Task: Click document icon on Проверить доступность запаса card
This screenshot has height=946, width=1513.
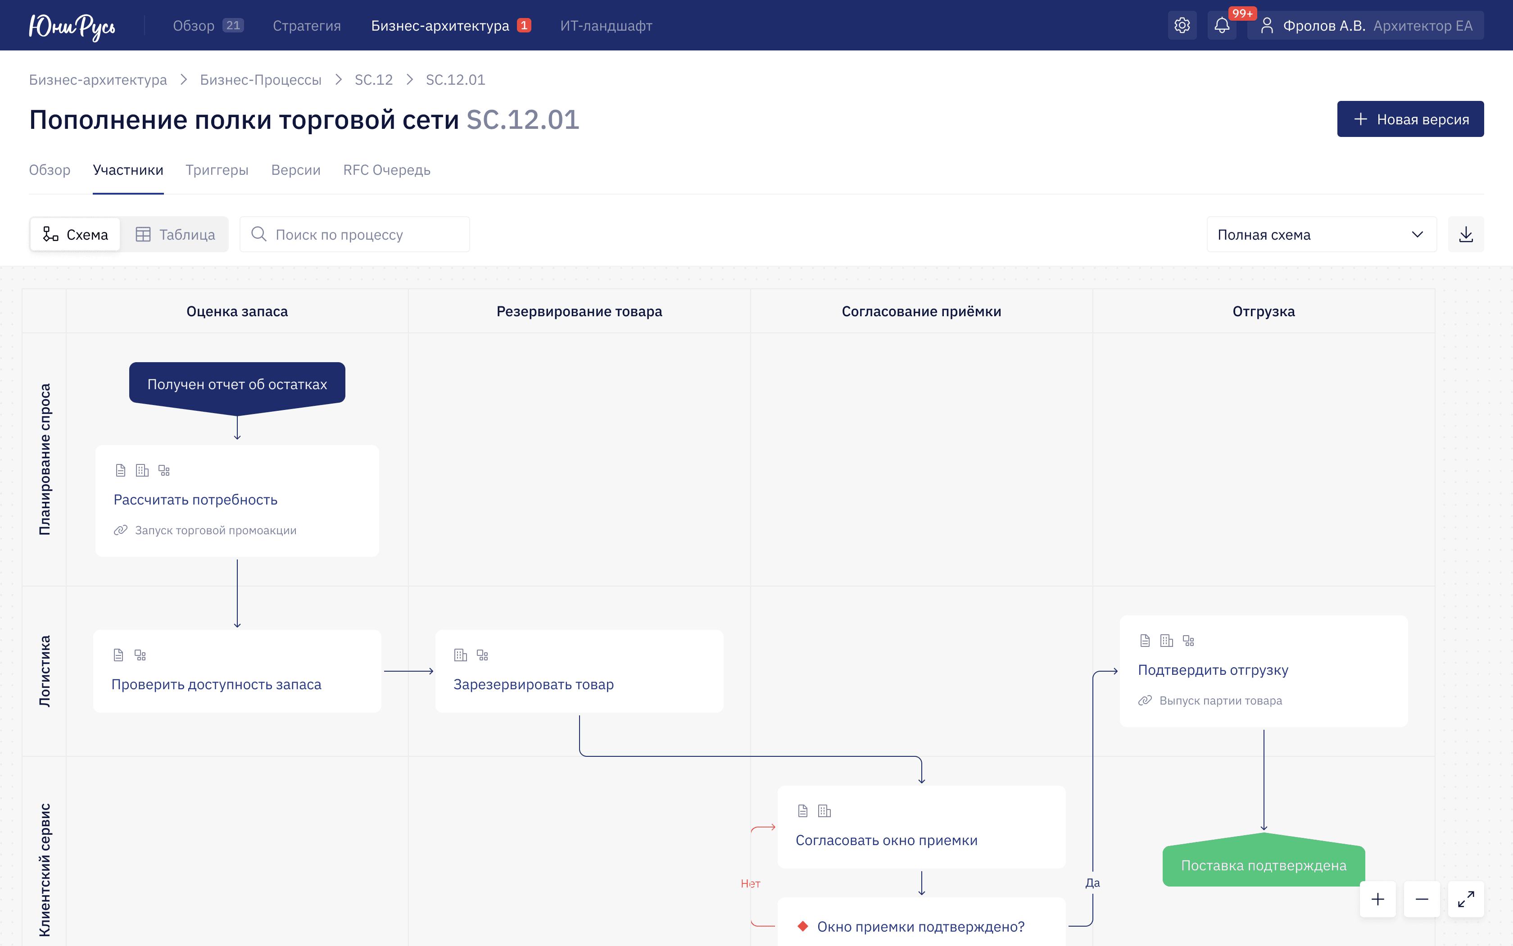Action: point(118,655)
